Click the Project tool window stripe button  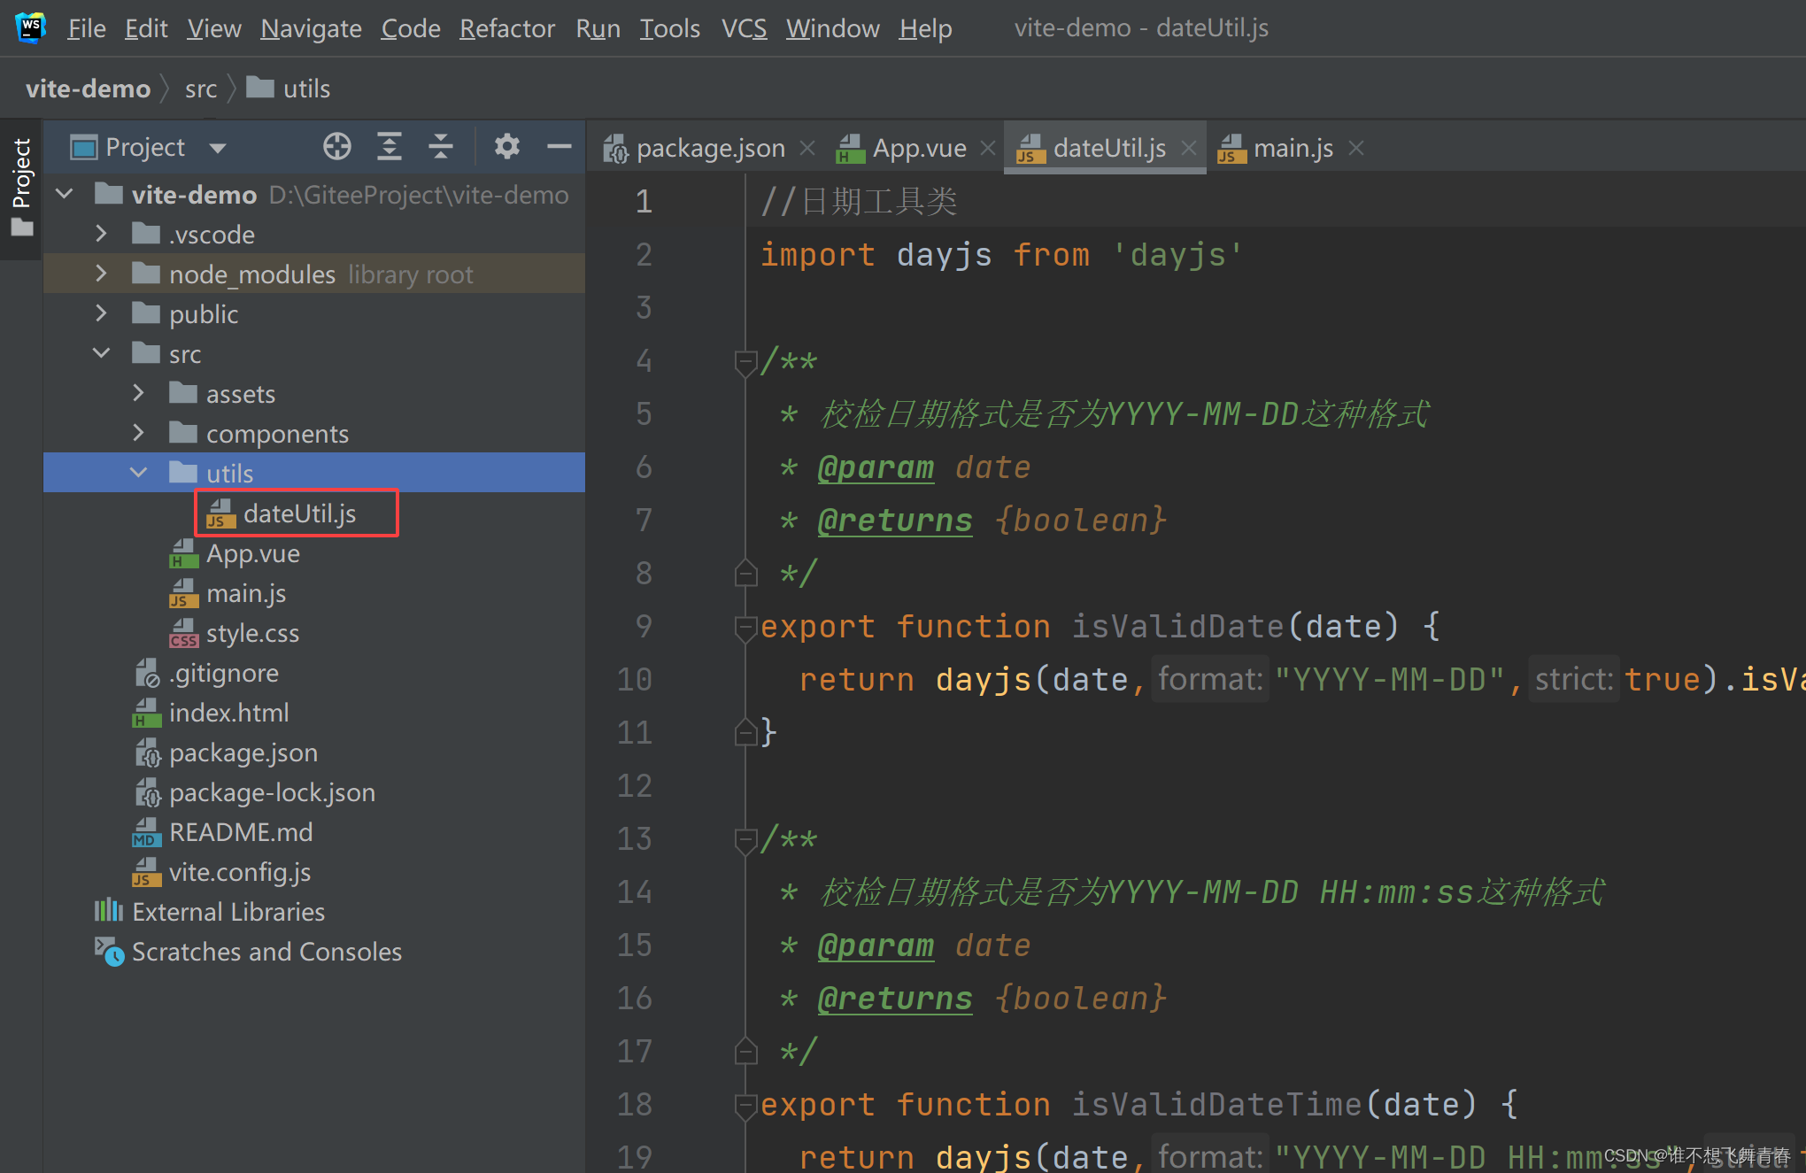pyautogui.click(x=21, y=187)
